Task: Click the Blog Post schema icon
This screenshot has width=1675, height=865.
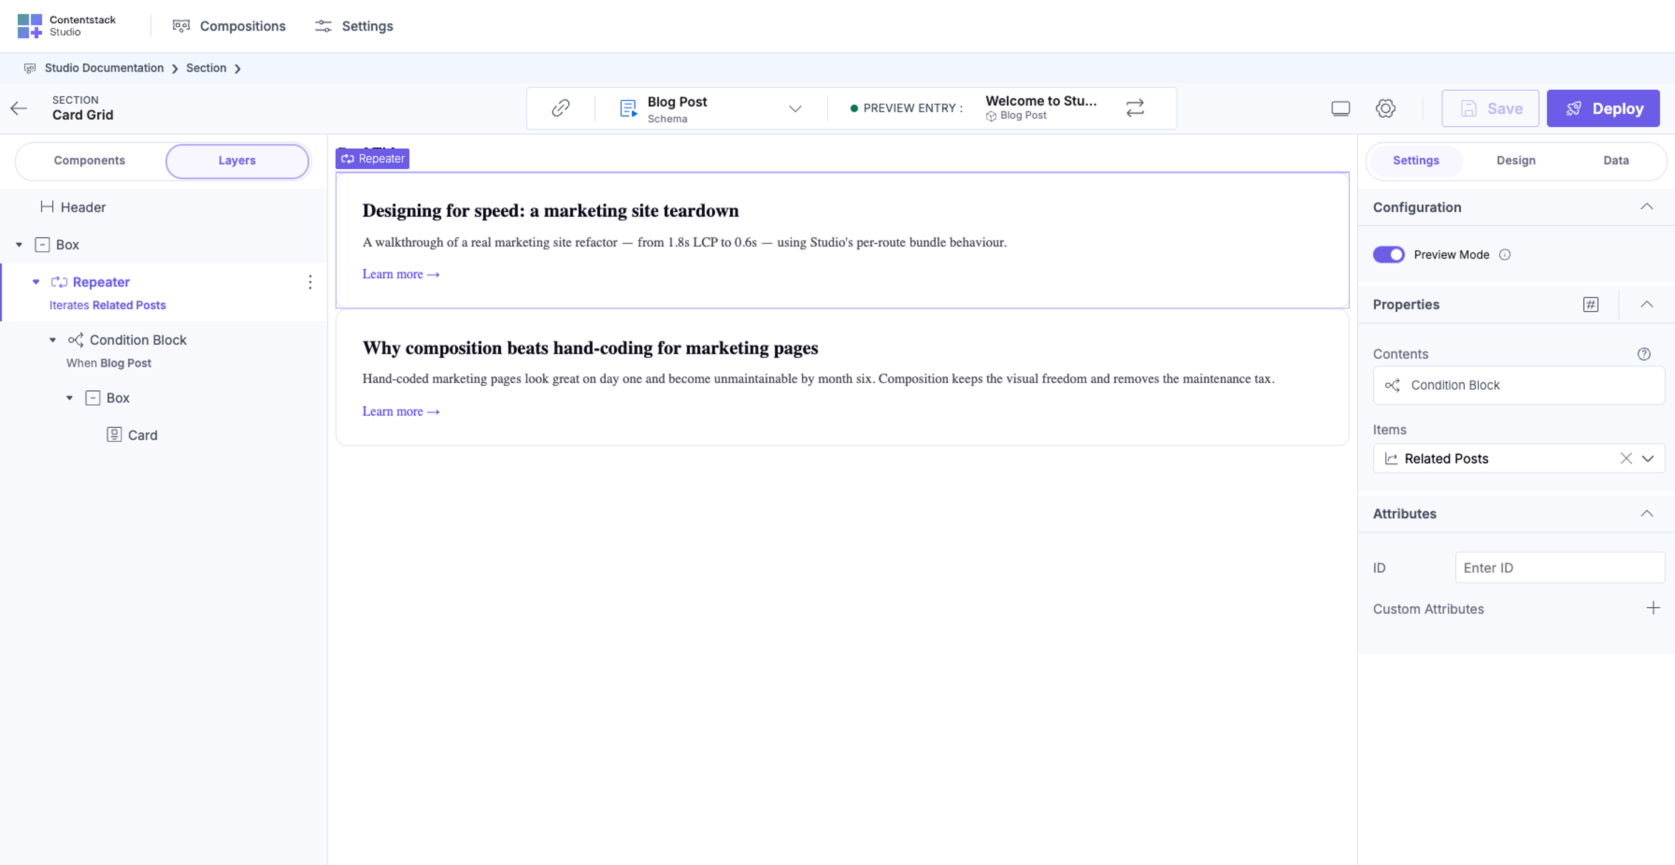Action: tap(628, 109)
